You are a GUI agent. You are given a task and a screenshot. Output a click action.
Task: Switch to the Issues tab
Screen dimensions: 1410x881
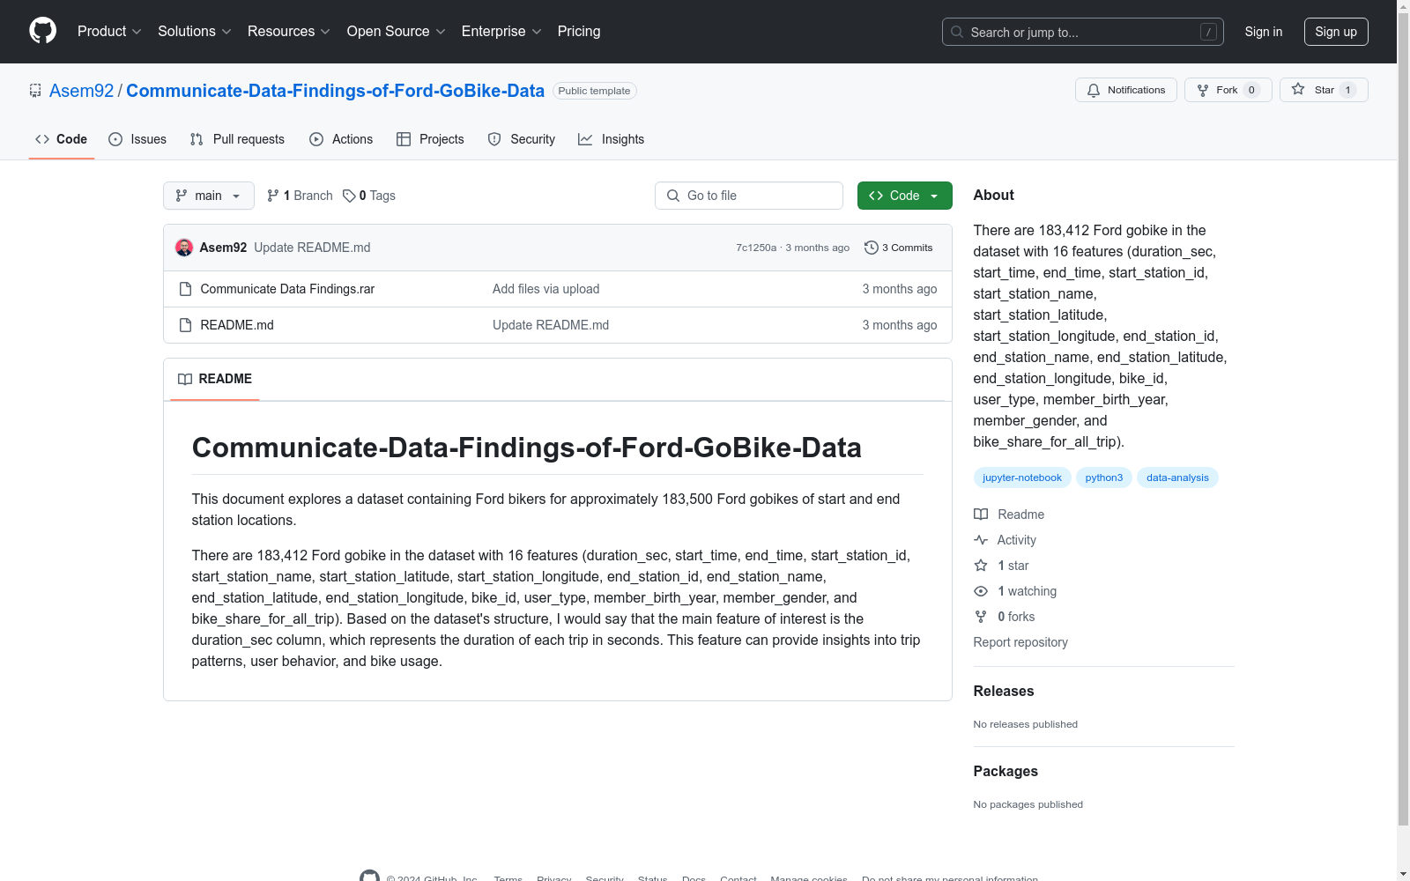(137, 139)
